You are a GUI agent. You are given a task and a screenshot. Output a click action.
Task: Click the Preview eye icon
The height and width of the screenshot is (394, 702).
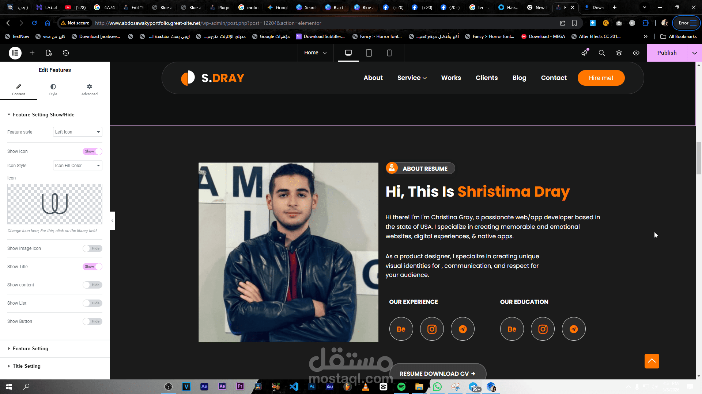pos(636,53)
